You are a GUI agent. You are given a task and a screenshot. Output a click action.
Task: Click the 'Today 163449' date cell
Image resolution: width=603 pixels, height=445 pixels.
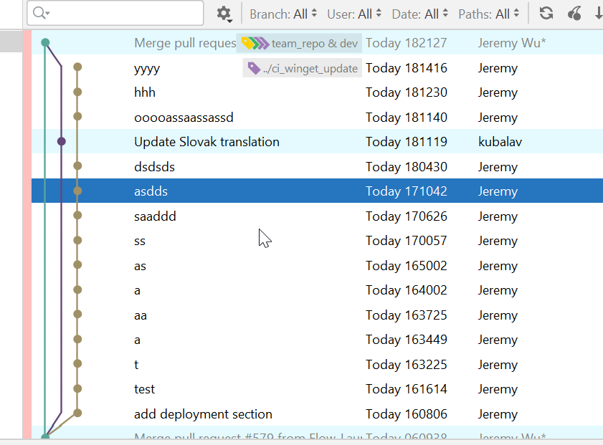[x=406, y=340]
